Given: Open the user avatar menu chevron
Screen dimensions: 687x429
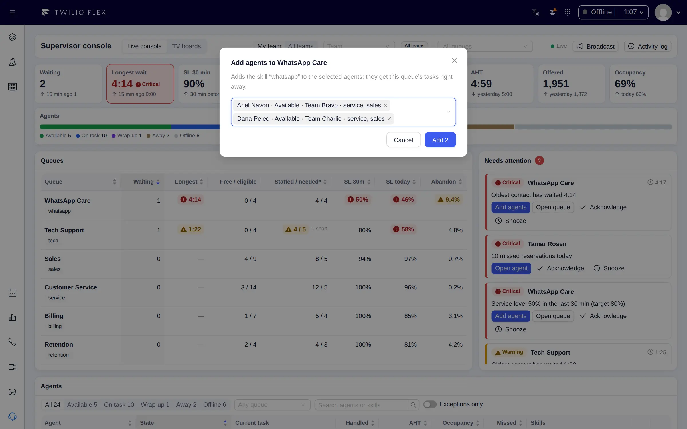Looking at the screenshot, I should coord(678,13).
